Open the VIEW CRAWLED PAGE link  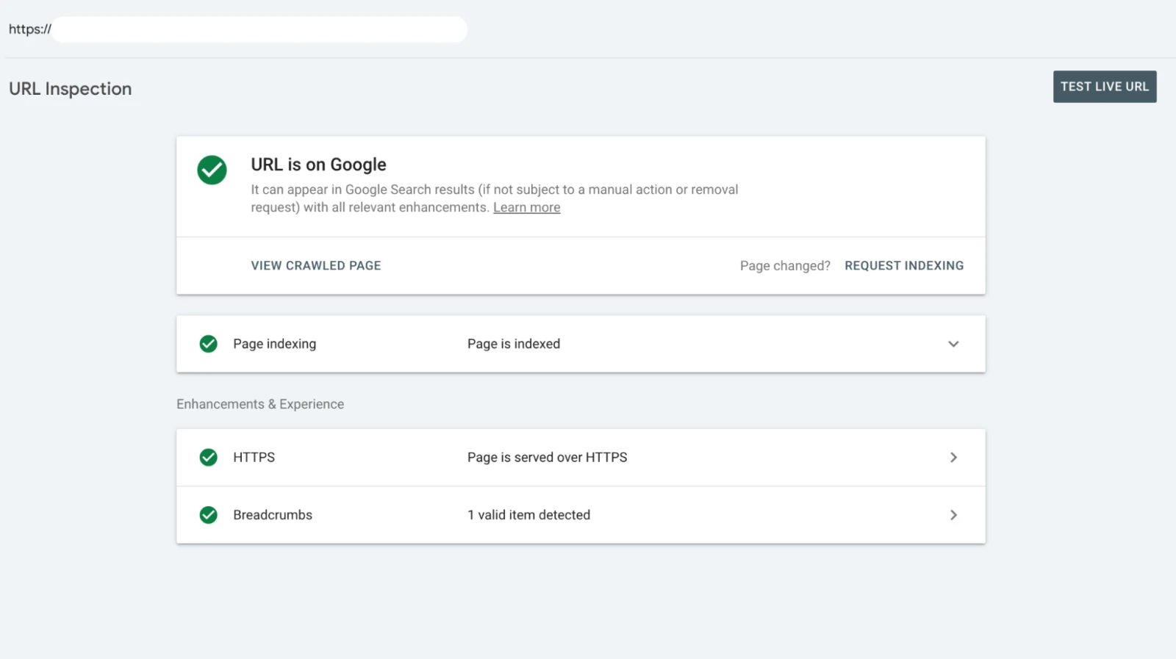[x=316, y=266]
